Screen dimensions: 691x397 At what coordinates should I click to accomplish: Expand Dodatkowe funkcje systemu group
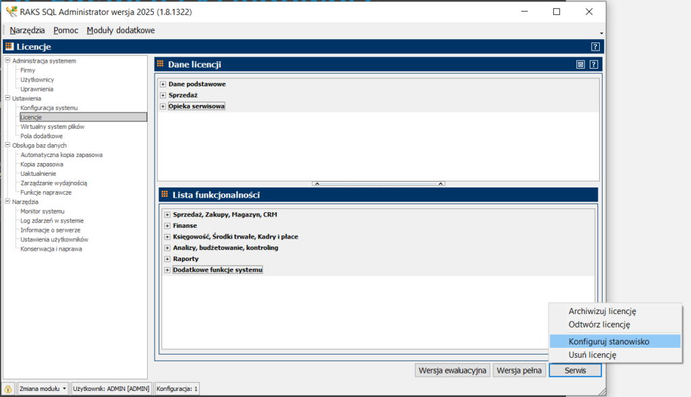(167, 270)
